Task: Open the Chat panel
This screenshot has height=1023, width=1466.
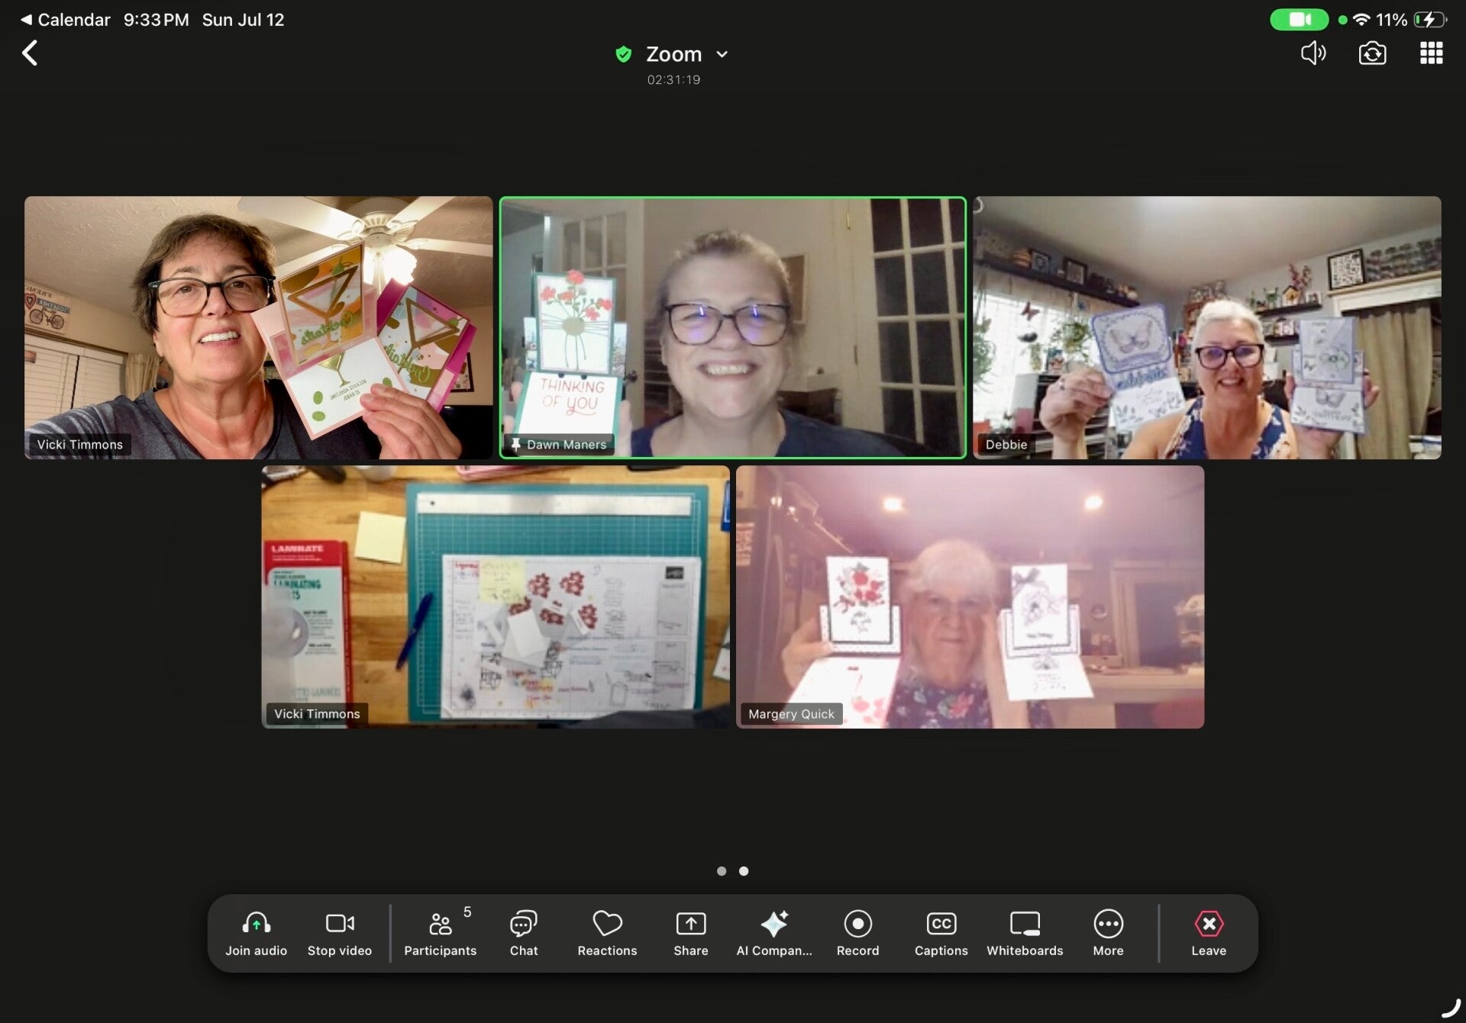Action: click(524, 933)
